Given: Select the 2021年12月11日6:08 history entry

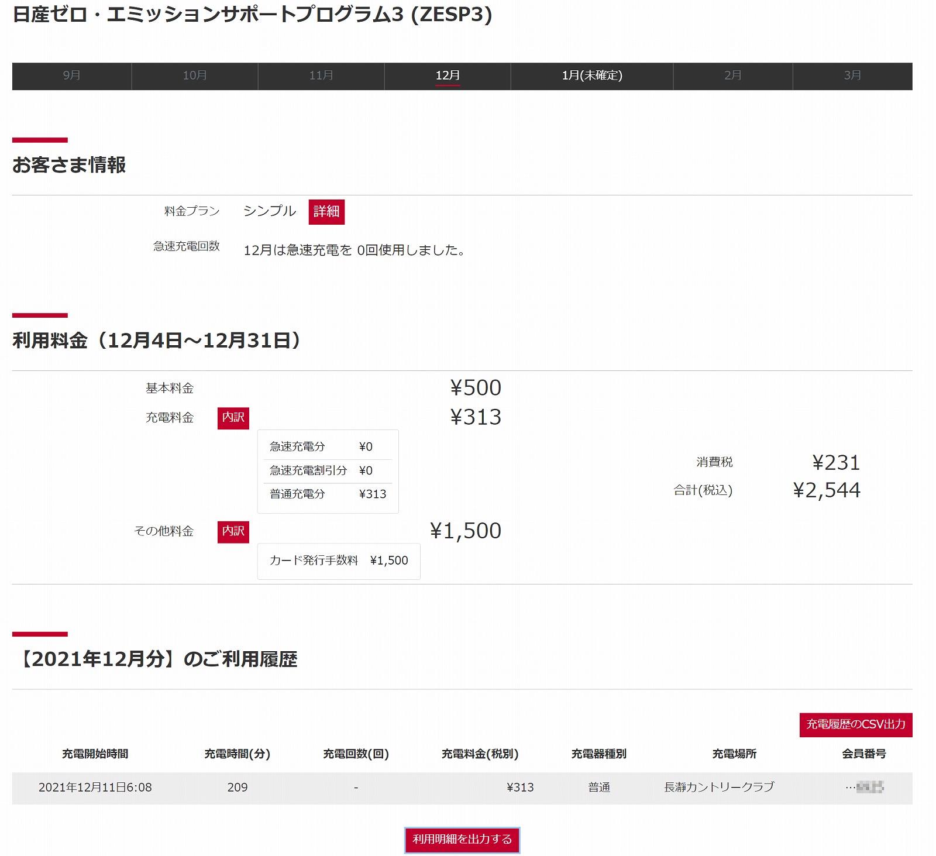Looking at the screenshot, I should point(95,788).
